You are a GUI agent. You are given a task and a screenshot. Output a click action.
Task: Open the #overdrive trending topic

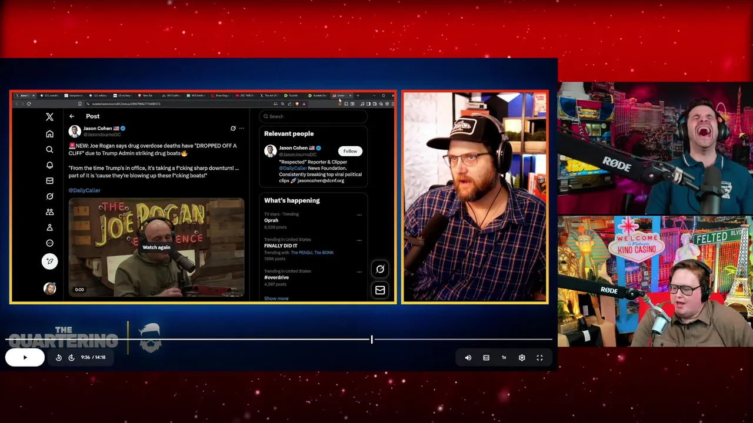tap(276, 277)
